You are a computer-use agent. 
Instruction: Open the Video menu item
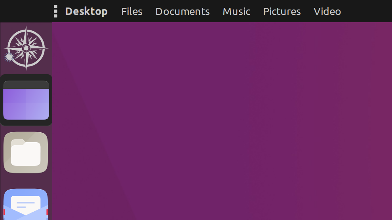tap(327, 11)
